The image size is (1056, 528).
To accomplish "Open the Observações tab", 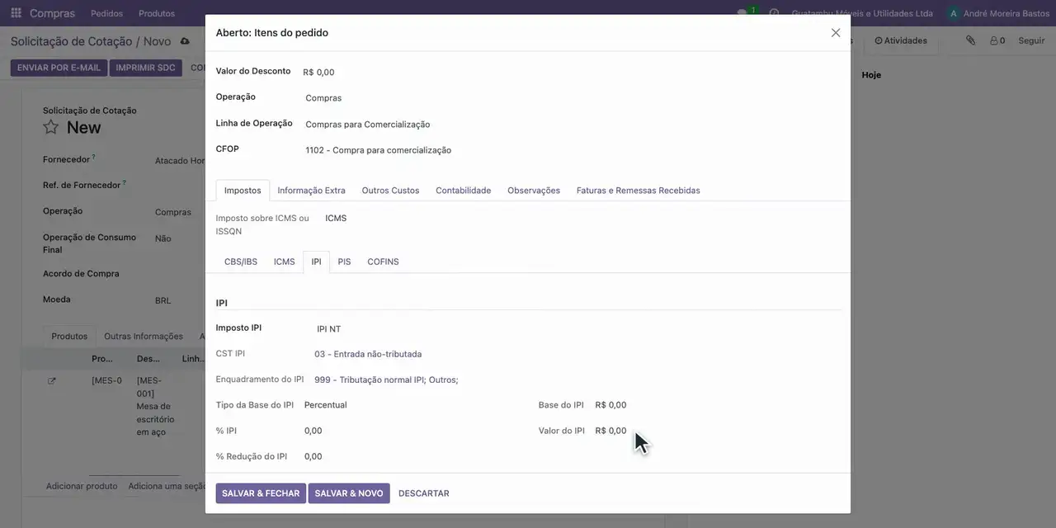I will (x=534, y=191).
